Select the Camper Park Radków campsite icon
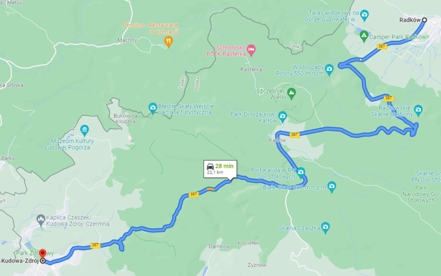441x276 pixels. (x=364, y=36)
